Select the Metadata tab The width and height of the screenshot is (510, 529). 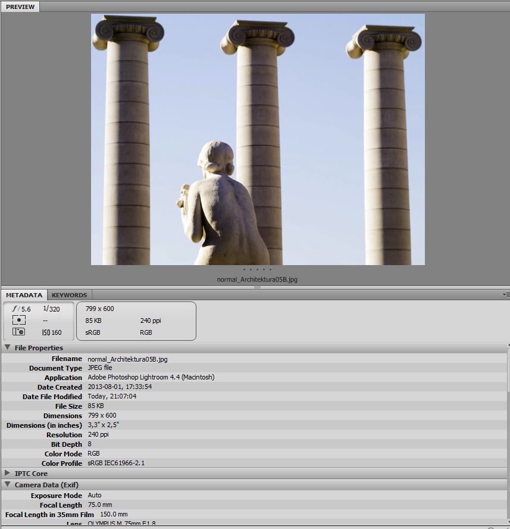click(x=24, y=295)
